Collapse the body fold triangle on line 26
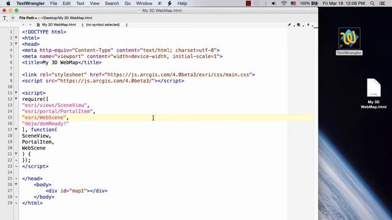Screen dimensions: 392x220 (16, 185)
